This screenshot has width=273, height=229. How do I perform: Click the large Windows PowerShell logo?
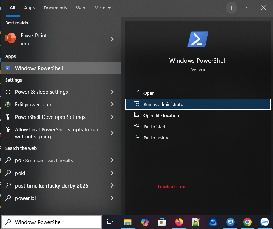(x=198, y=39)
